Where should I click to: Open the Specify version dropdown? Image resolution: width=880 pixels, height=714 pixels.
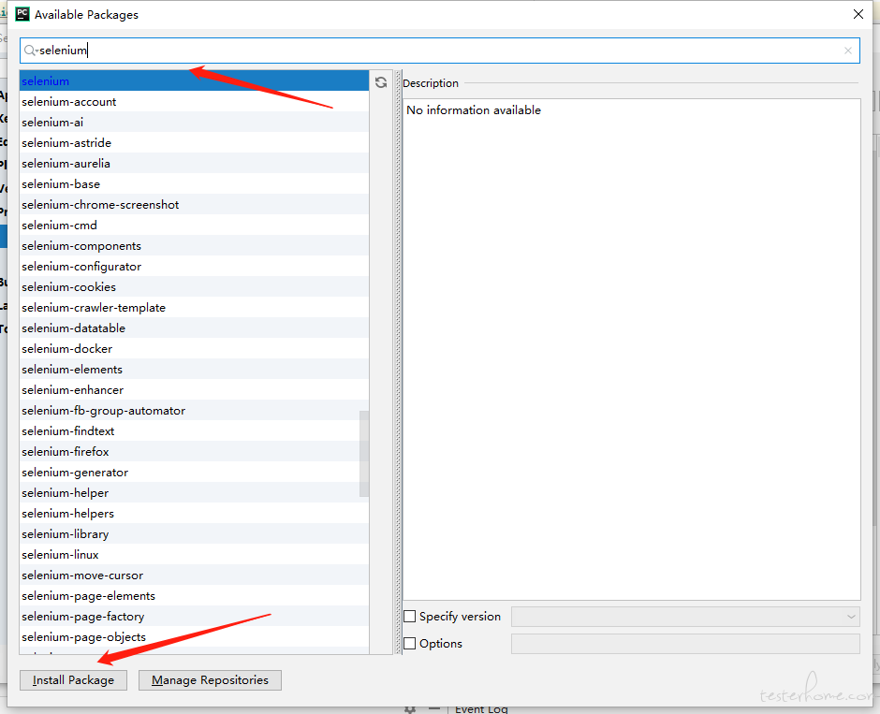[685, 617]
